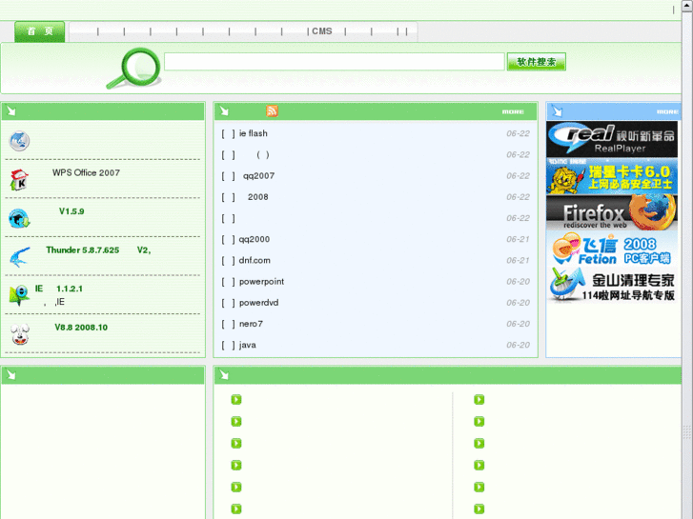
Task: Click the Fetion 2008 PC client banner
Action: [611, 250]
